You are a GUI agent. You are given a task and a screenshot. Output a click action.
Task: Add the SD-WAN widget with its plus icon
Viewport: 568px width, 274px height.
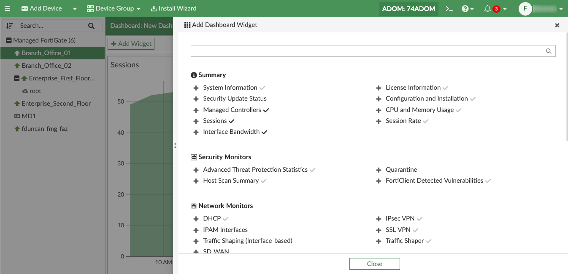(196, 251)
